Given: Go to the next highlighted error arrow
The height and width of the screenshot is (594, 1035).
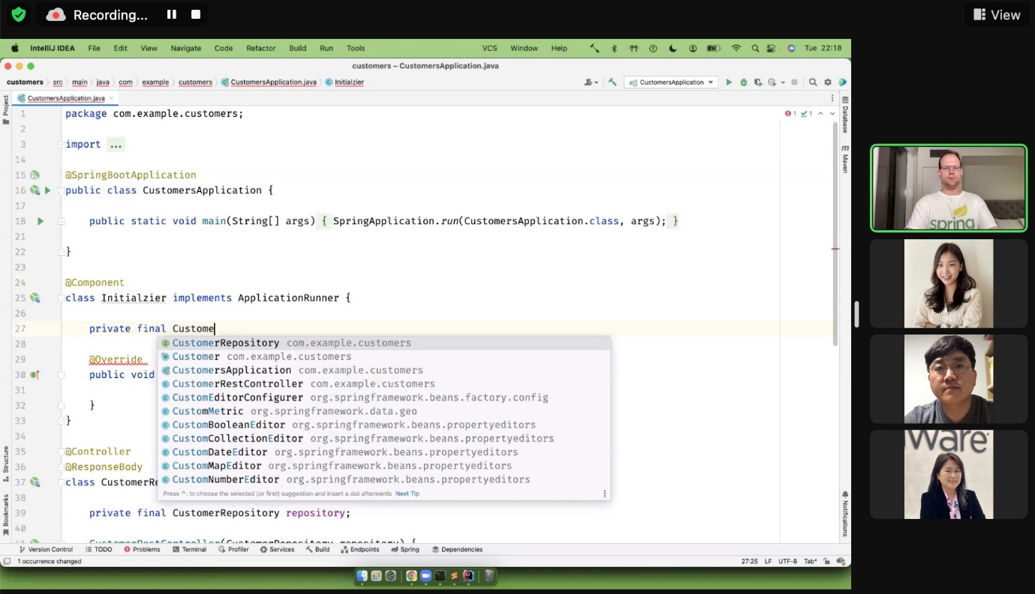Looking at the screenshot, I should pyautogui.click(x=832, y=114).
